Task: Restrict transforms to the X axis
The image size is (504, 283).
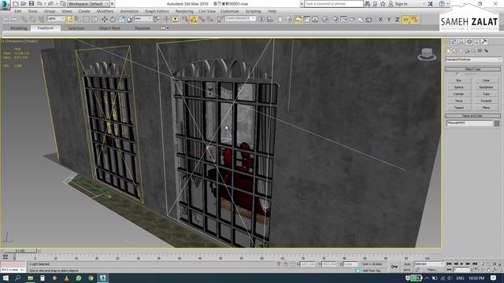Action: pyautogui.click(x=380, y=20)
